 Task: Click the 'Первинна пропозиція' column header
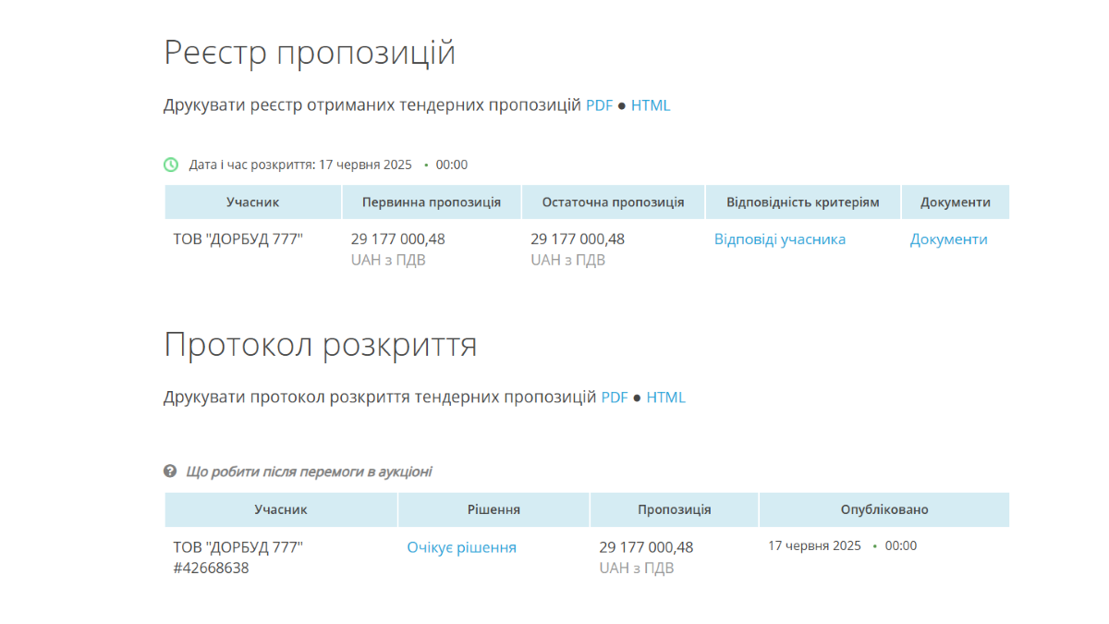coord(432,202)
